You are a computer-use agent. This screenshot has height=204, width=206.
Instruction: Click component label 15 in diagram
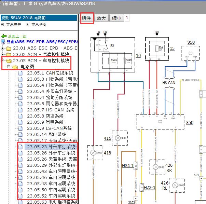pos(172,49)
